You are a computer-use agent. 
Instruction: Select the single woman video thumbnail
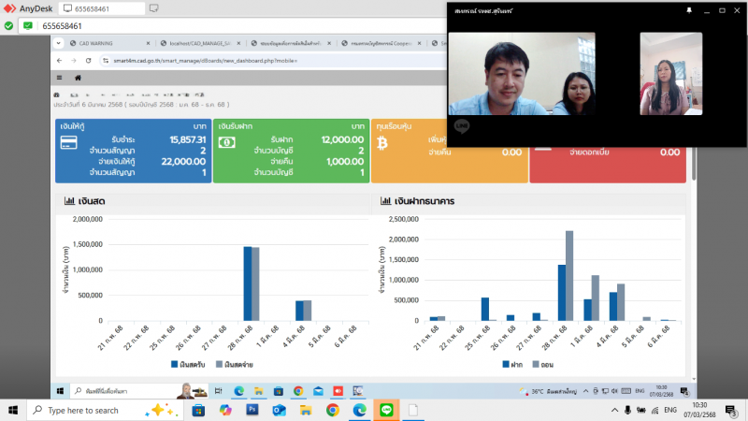click(x=670, y=74)
